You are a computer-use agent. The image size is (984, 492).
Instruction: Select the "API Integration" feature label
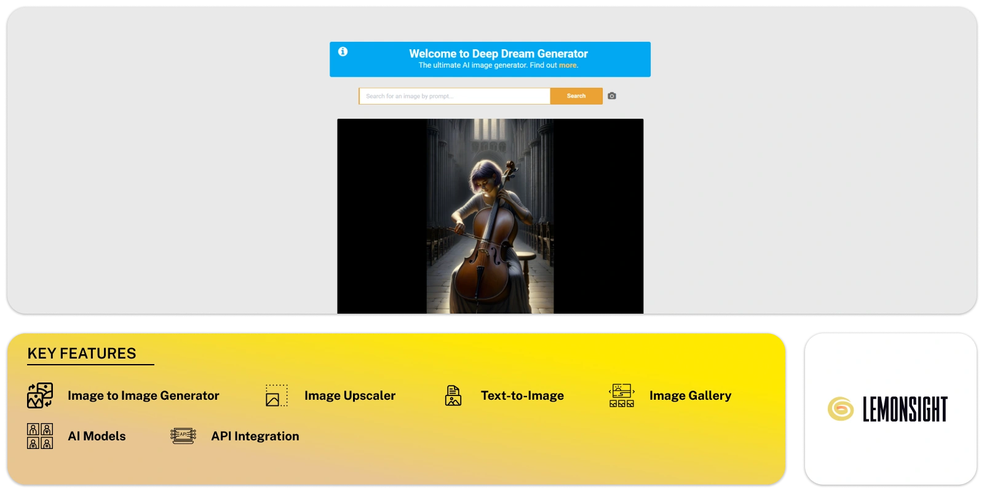pos(255,436)
